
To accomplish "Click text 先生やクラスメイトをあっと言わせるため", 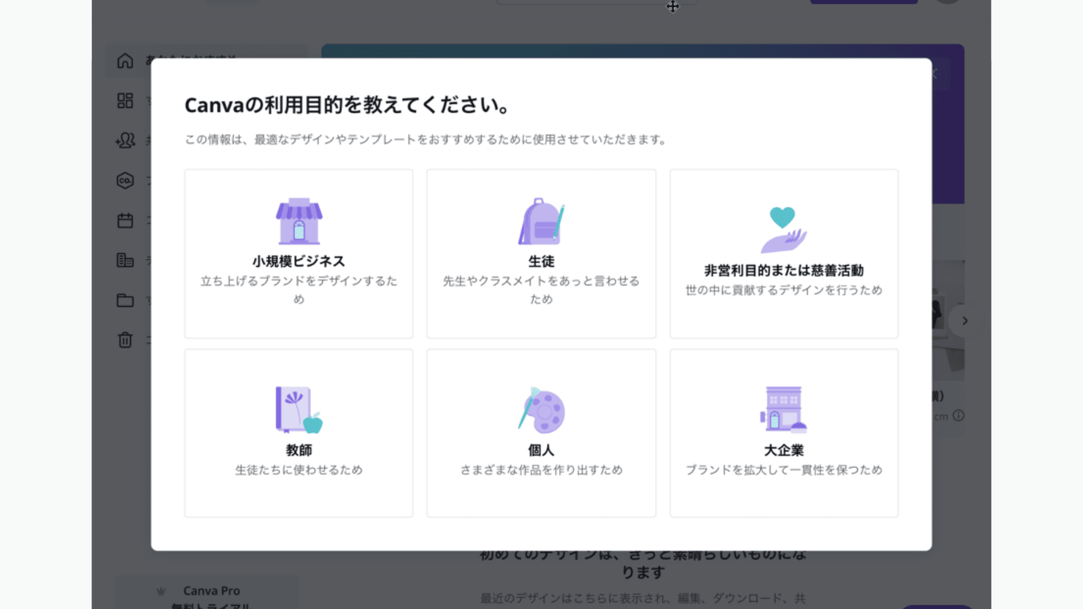I will pos(541,290).
